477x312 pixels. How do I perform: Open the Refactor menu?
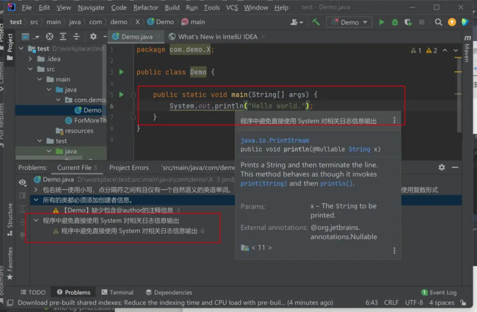point(146,7)
